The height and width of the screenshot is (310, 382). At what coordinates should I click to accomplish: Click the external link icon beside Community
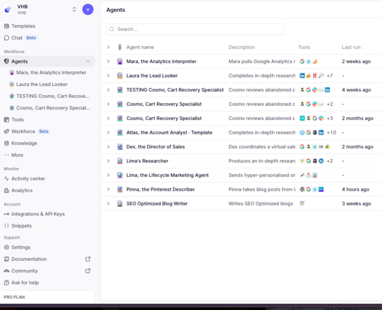(x=87, y=271)
